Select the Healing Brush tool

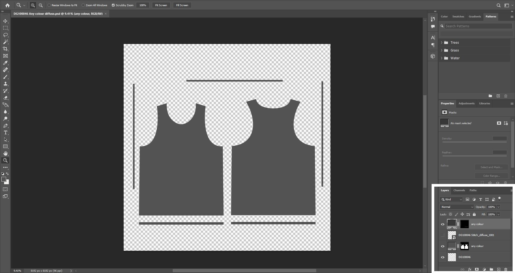5,70
